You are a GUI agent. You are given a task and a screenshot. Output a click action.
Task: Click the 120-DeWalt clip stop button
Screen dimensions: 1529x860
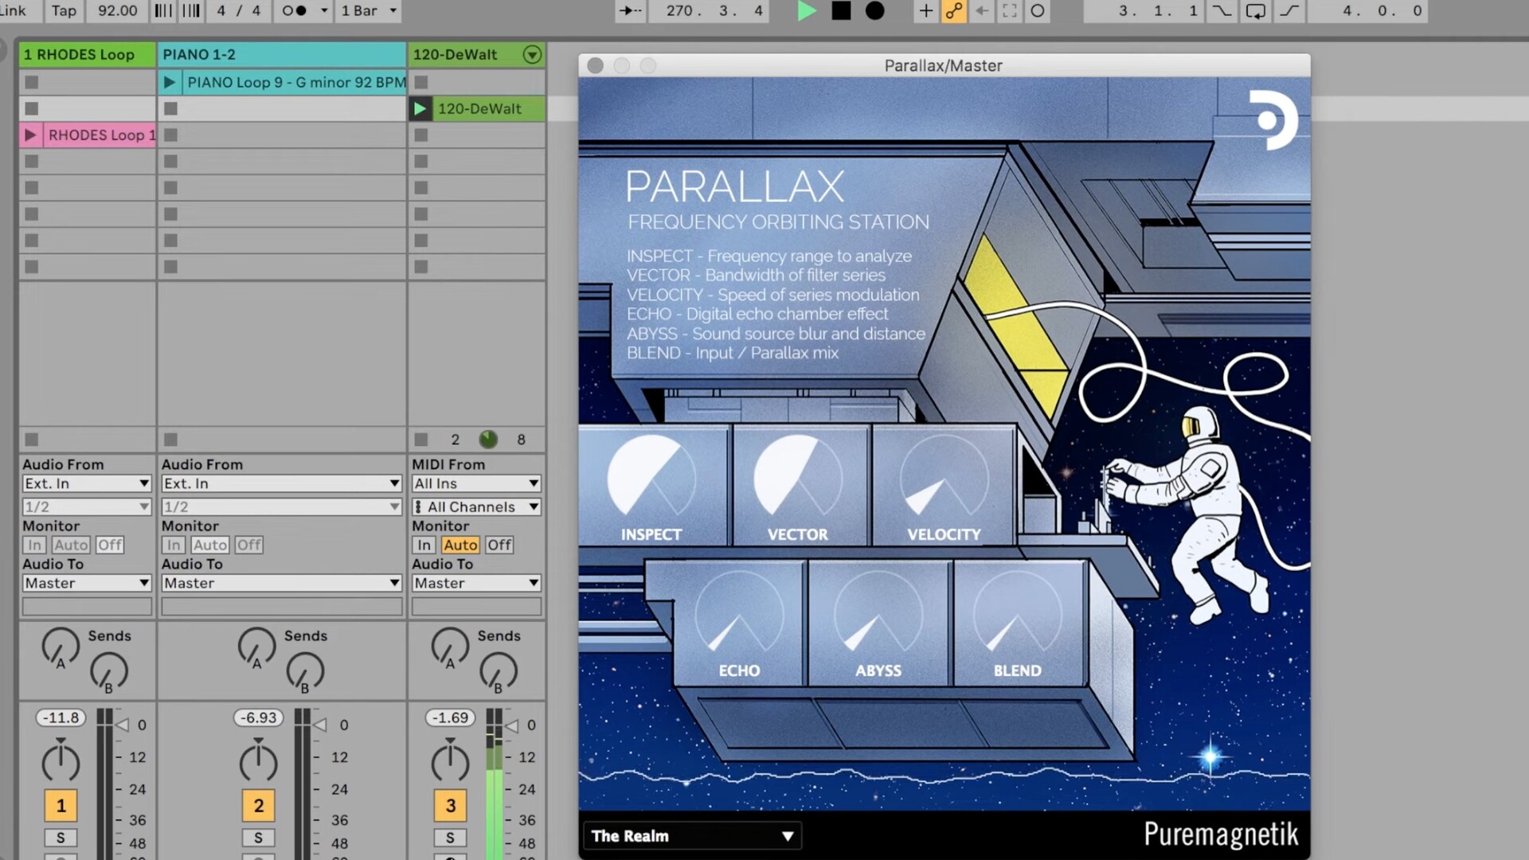click(420, 440)
